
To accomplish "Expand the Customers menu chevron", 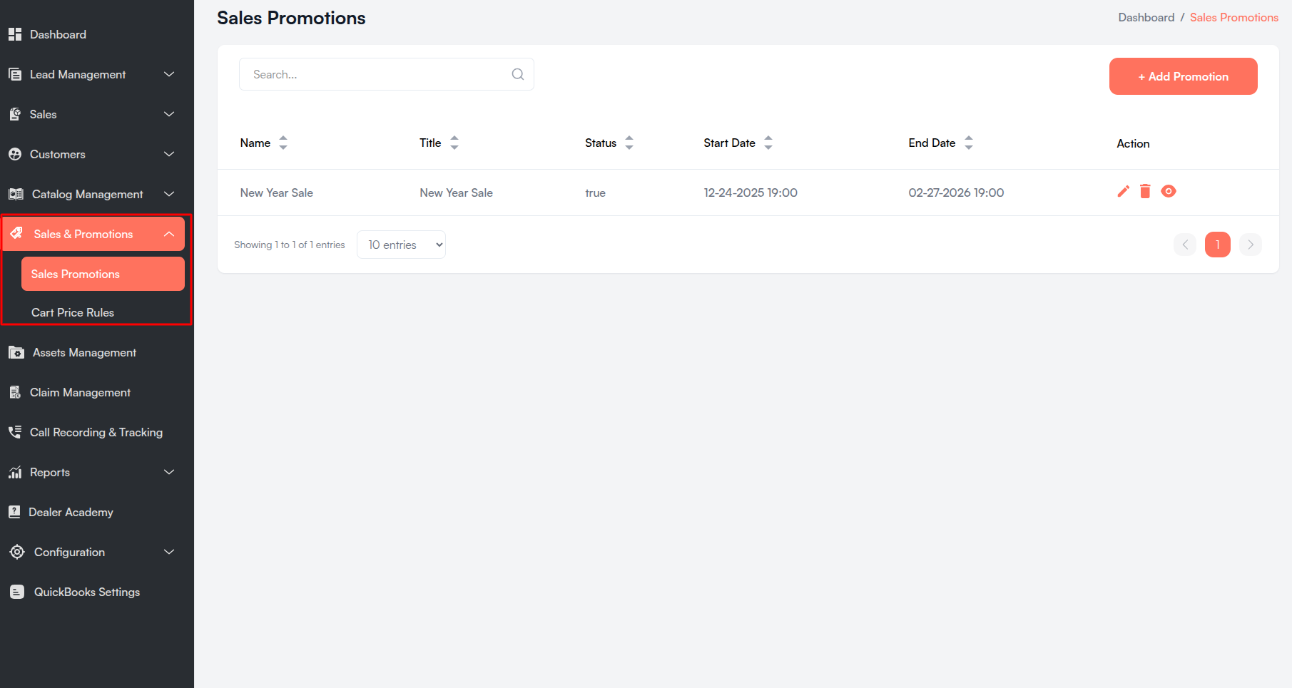I will (x=169, y=154).
